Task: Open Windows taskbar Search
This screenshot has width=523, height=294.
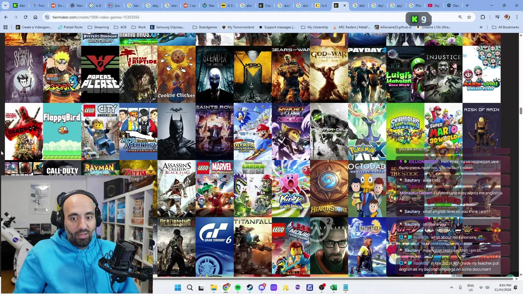Action: (x=190, y=288)
